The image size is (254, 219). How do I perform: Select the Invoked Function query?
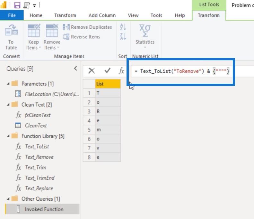point(42,209)
